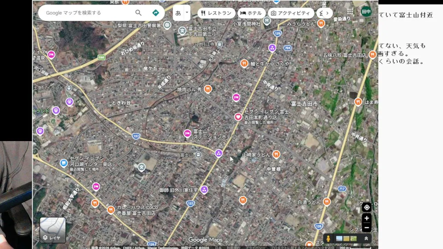443x249 pixels.
Task: Click the 竜ケ丘 area label
Action: 150,68
